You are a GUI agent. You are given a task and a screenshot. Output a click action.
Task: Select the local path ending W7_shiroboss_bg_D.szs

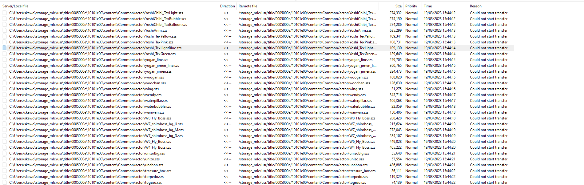pos(96,136)
